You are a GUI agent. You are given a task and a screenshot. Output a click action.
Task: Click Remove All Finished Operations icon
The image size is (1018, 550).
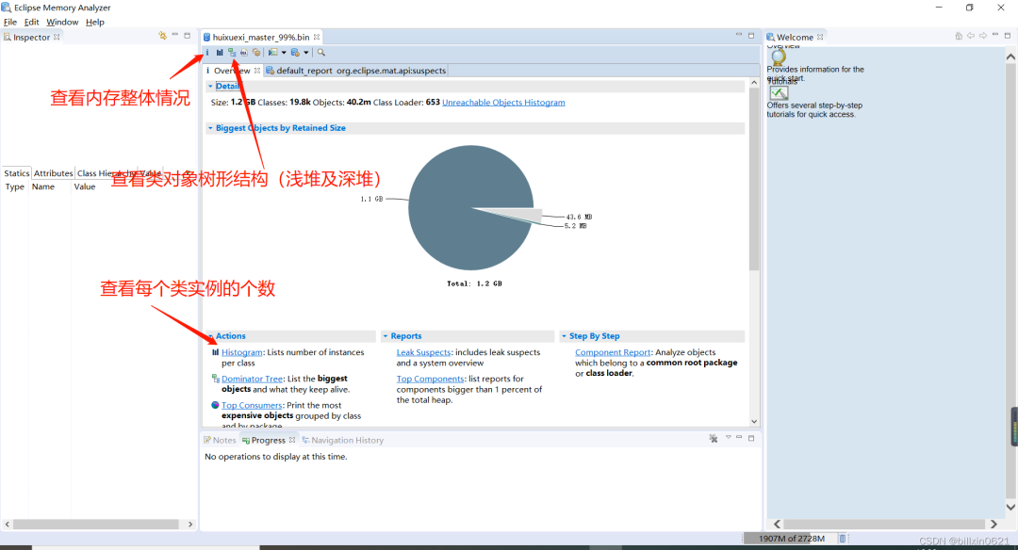(x=714, y=439)
